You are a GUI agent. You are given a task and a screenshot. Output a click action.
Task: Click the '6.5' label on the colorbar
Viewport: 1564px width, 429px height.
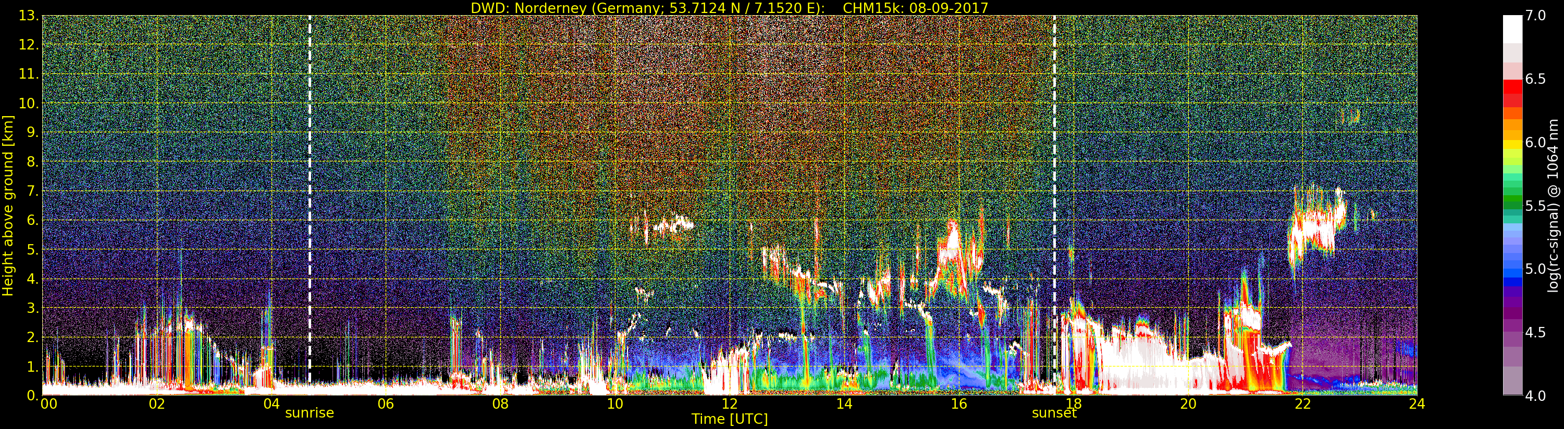(1535, 79)
